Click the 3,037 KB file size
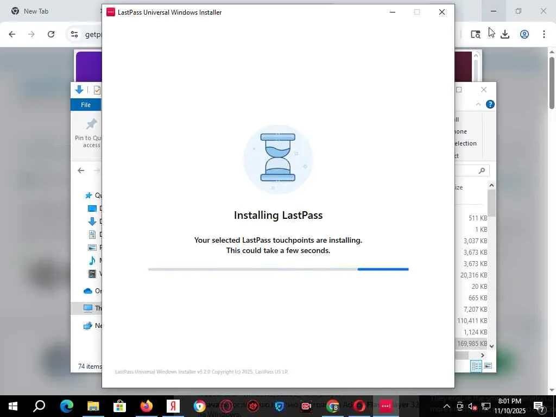 pyautogui.click(x=475, y=241)
